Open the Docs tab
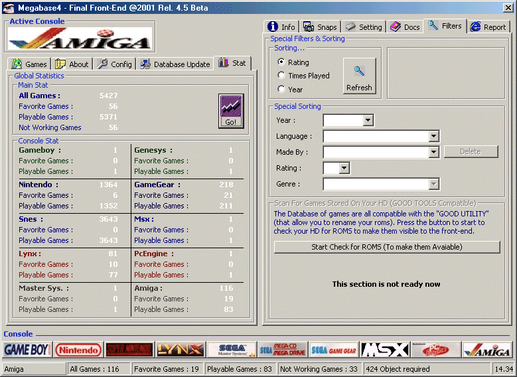 click(405, 27)
